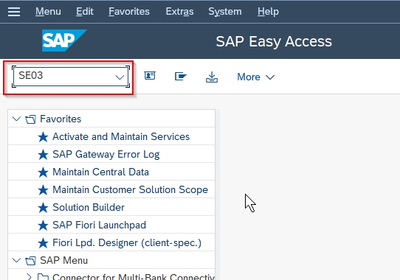Open the Help menu

[268, 12]
